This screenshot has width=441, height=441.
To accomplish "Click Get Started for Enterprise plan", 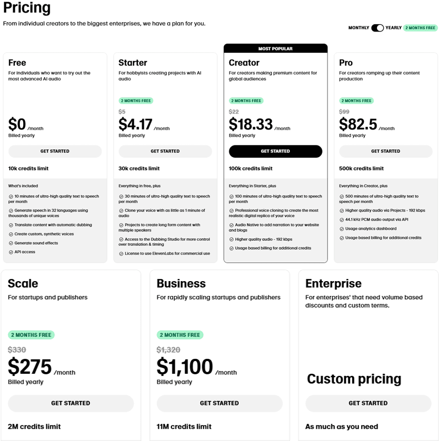I will [368, 403].
